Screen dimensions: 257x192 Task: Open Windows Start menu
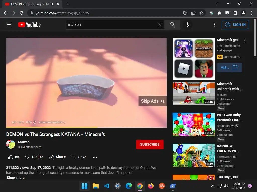(84, 186)
